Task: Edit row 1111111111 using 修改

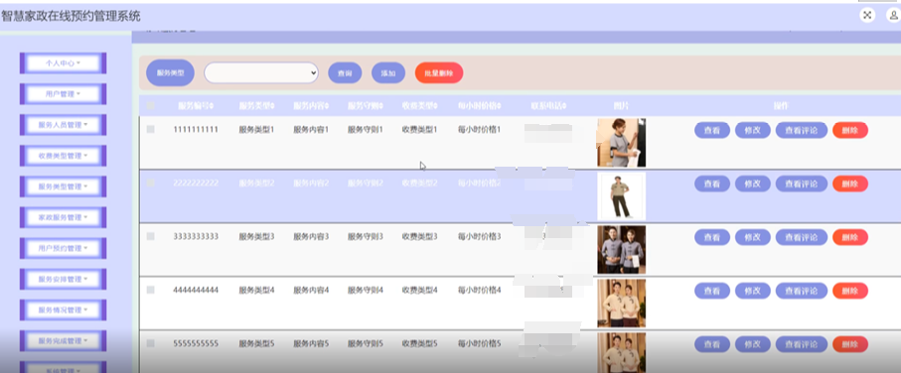Action: 753,130
